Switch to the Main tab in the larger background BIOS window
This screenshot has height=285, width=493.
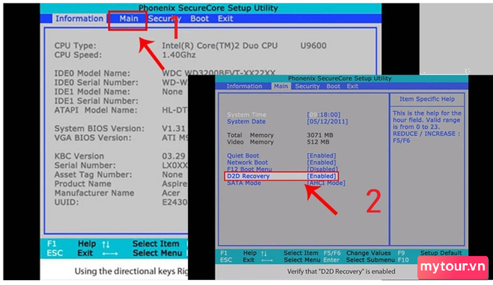coord(129,18)
